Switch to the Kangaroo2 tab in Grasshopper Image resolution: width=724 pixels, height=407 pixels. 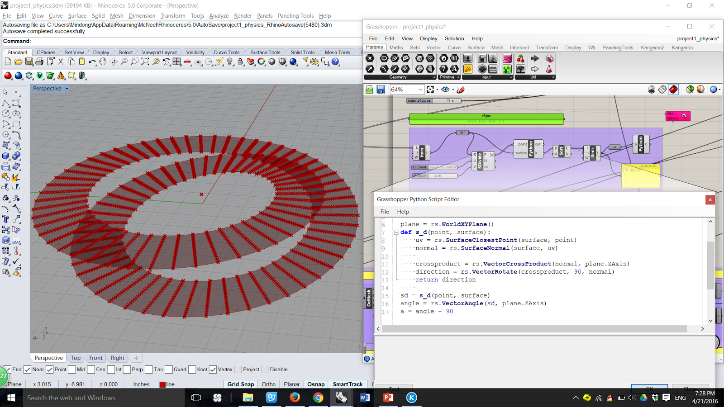tap(653, 47)
